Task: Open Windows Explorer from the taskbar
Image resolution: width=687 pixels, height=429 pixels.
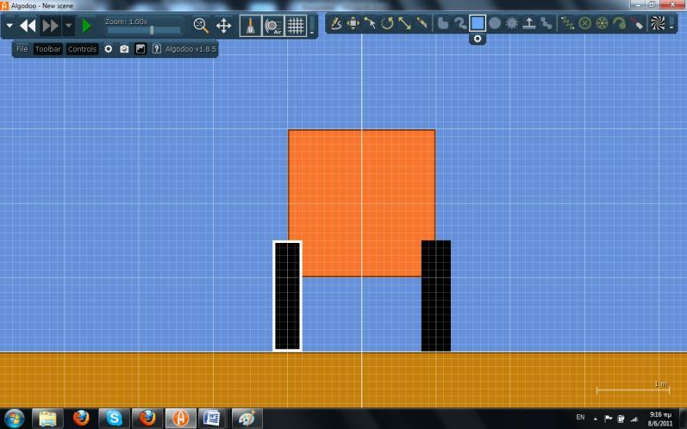Action: [x=47, y=419]
